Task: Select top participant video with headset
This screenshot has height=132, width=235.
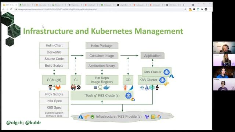Action: click(x=224, y=48)
